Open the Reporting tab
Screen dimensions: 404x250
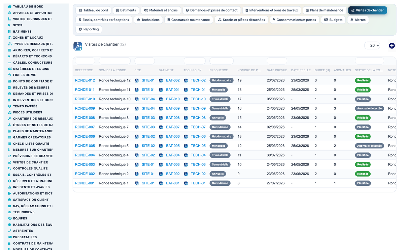[89, 29]
